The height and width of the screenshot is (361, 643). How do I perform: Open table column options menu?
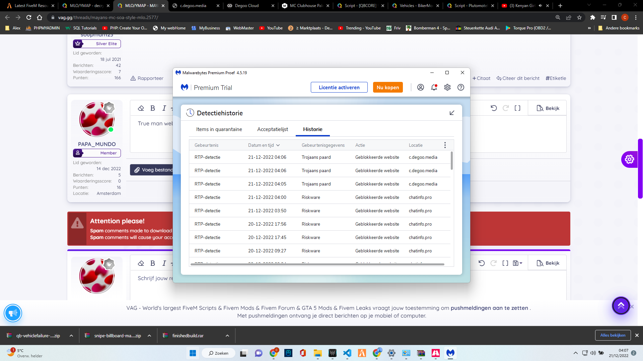tap(445, 145)
